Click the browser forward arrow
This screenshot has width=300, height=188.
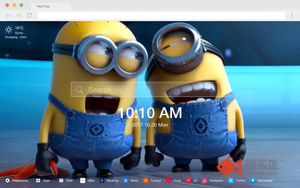point(19,16)
